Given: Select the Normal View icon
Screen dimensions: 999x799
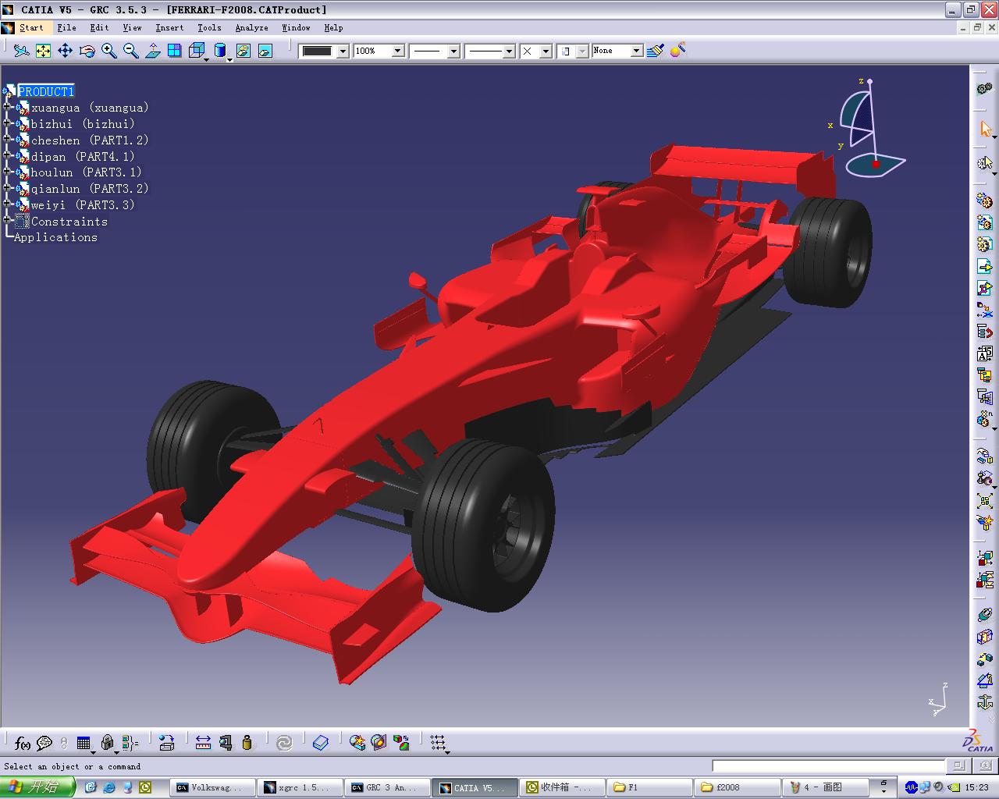Looking at the screenshot, I should [x=152, y=51].
